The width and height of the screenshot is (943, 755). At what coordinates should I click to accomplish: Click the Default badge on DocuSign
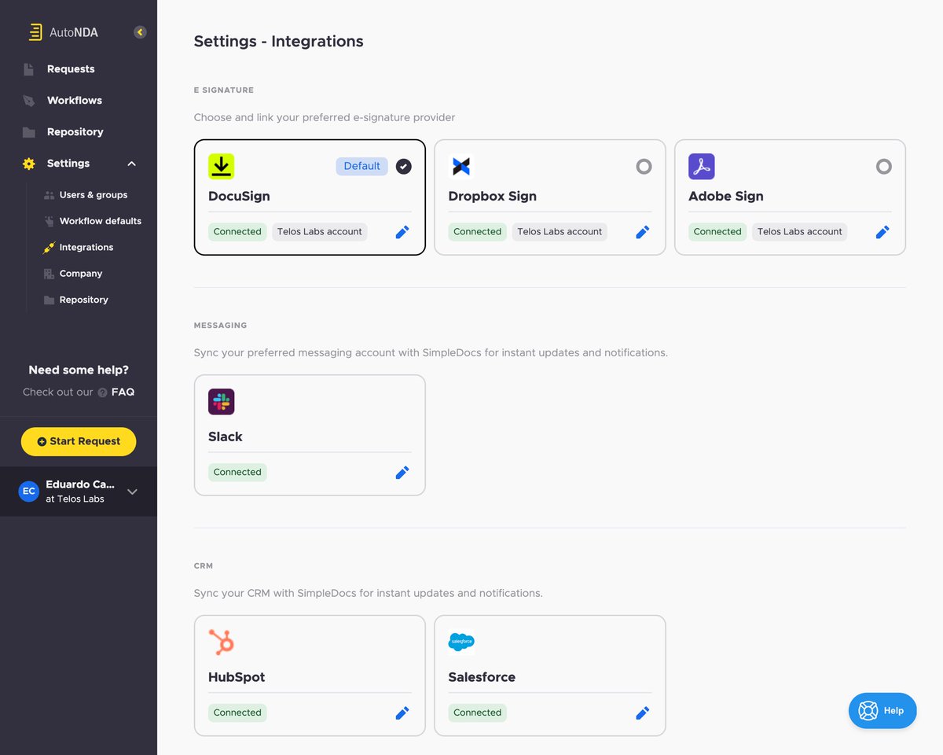pos(361,166)
